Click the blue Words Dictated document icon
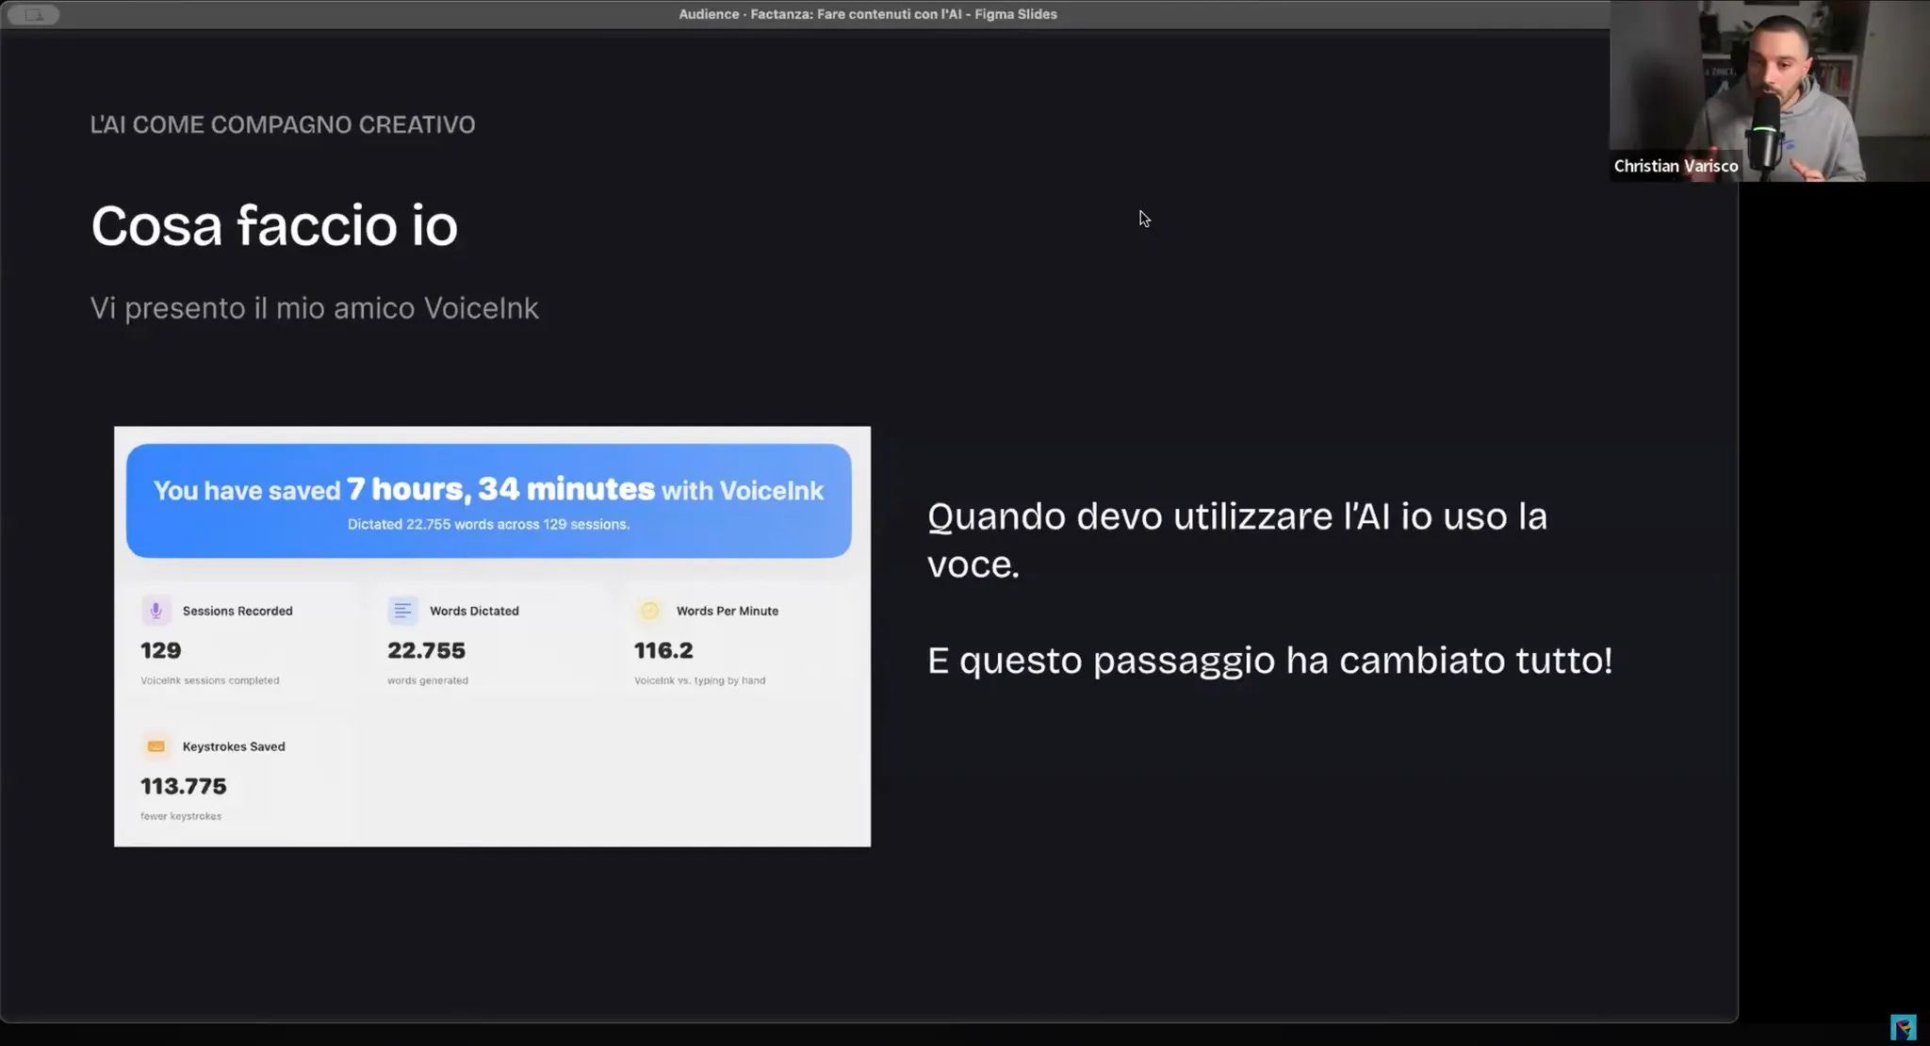Screen dimensions: 1930x1046 402,611
